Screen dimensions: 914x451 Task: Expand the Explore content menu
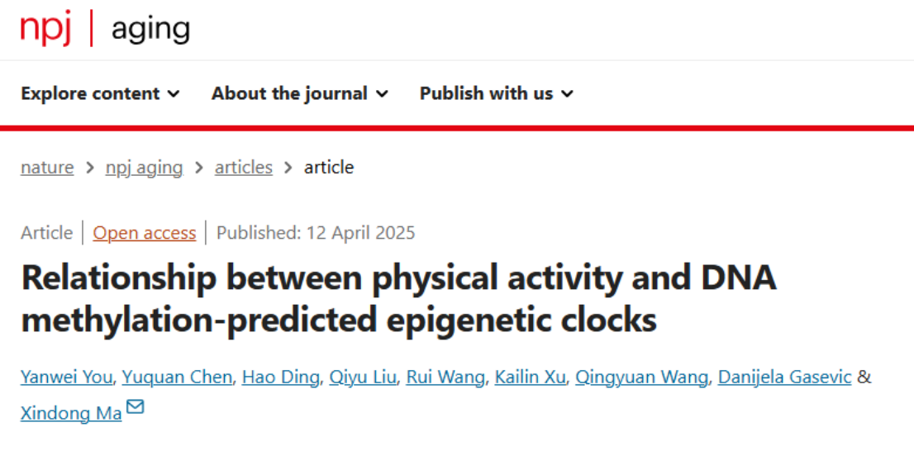(100, 93)
